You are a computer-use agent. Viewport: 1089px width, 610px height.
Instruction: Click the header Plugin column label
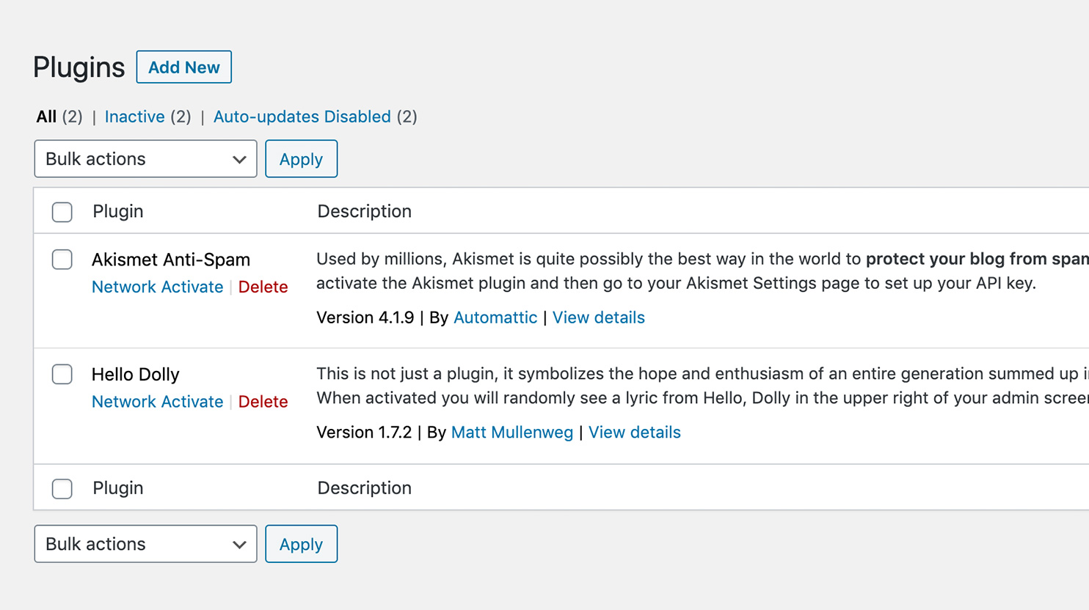(118, 211)
